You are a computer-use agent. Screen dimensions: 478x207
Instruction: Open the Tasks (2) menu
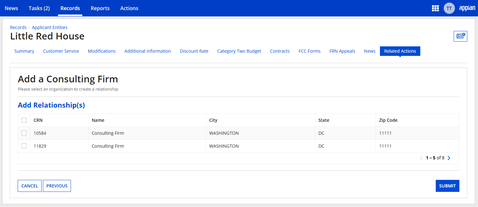pyautogui.click(x=39, y=8)
